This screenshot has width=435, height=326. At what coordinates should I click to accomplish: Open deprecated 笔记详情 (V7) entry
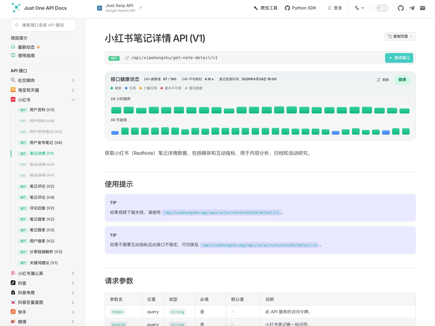(42, 175)
